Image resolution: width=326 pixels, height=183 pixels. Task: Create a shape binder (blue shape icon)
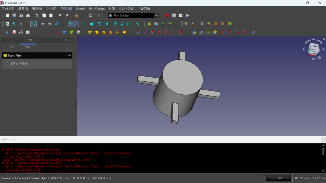(x=65, y=32)
